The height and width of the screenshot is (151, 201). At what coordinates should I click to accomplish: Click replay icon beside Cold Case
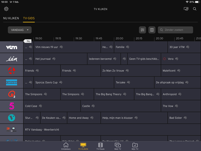pyautogui.click(x=40, y=106)
